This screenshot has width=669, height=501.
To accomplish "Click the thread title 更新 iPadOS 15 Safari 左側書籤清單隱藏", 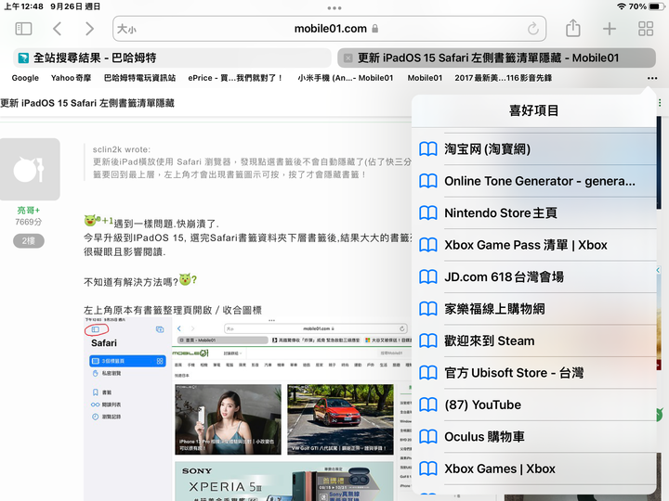I will click(x=87, y=103).
